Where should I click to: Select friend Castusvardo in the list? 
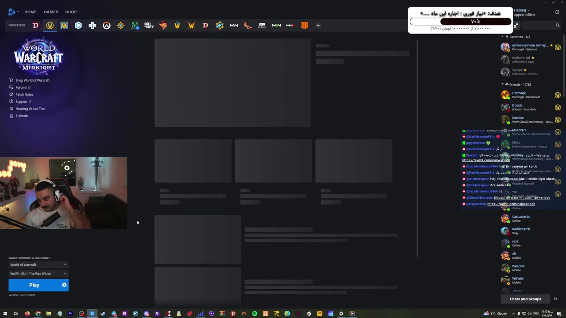pyautogui.click(x=531, y=219)
